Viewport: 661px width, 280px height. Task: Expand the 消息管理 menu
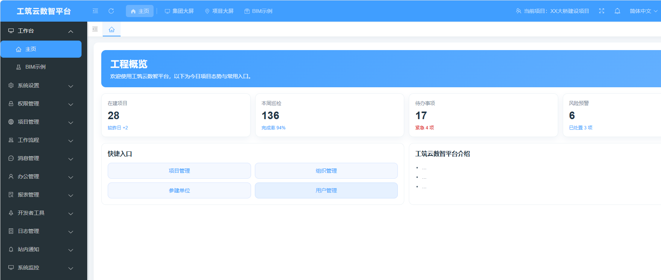tap(71, 159)
